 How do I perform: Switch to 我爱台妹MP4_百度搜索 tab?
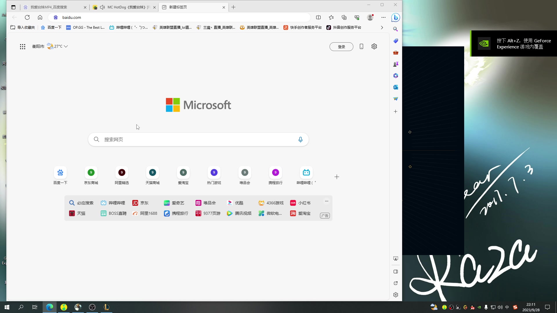pyautogui.click(x=54, y=7)
